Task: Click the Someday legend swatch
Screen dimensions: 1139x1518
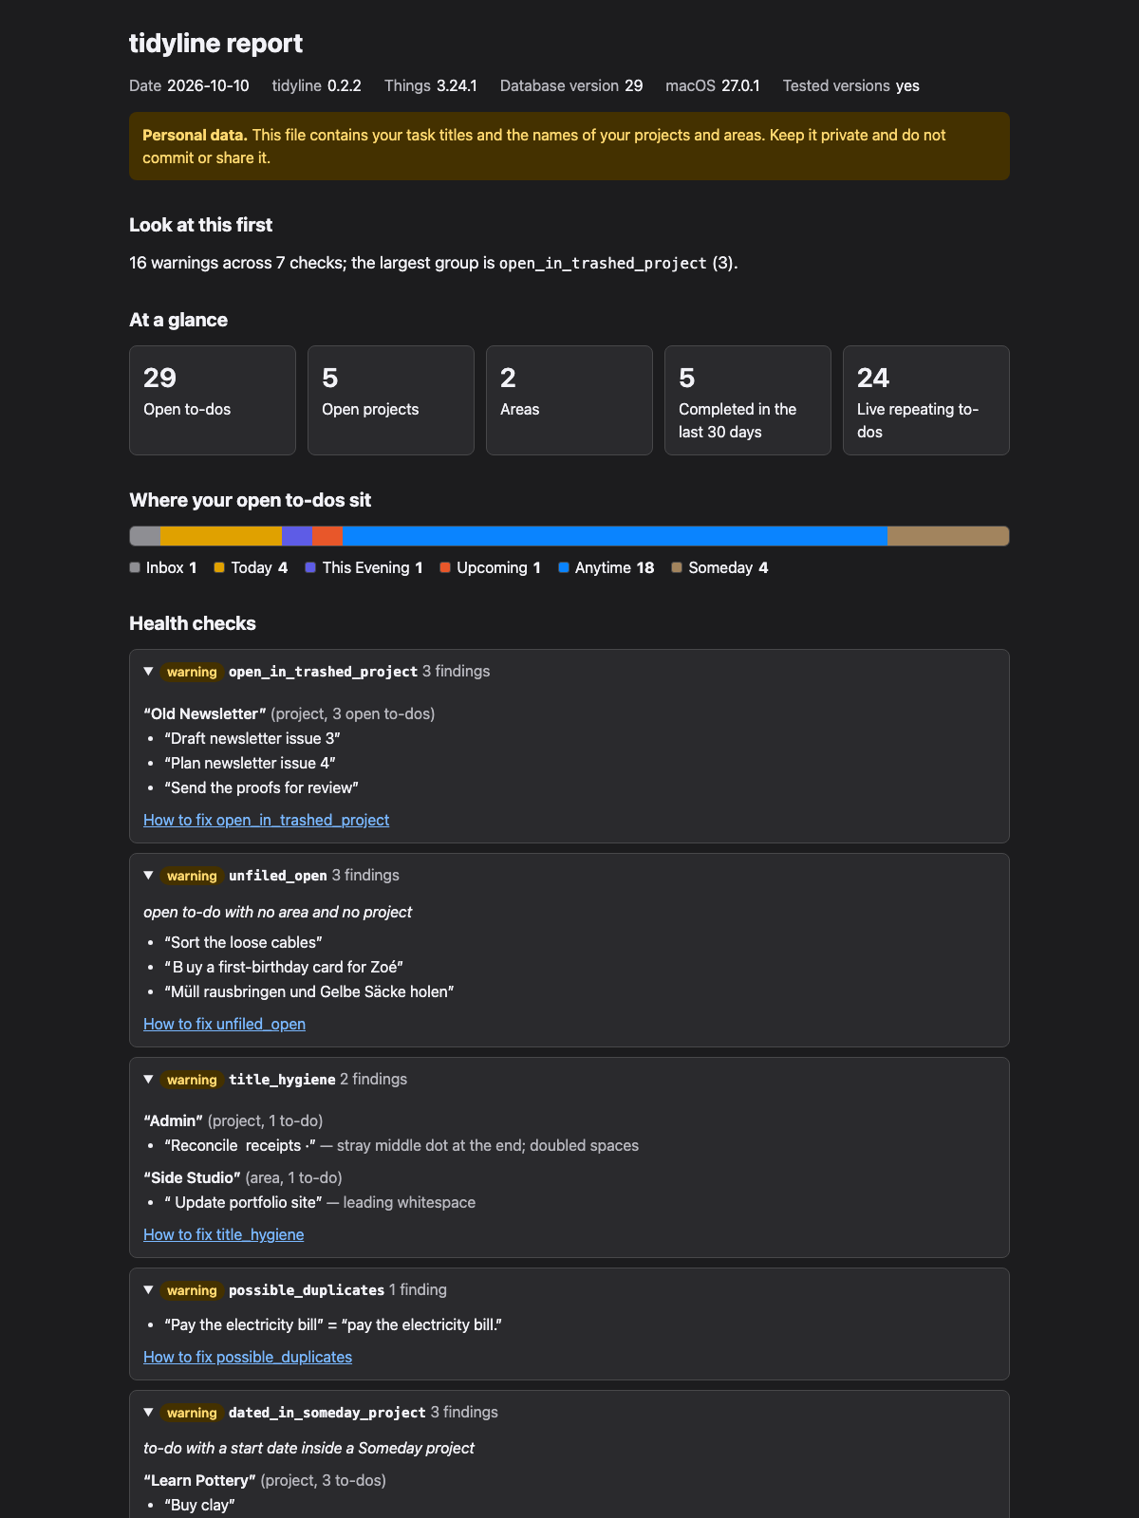Action: pyautogui.click(x=677, y=567)
